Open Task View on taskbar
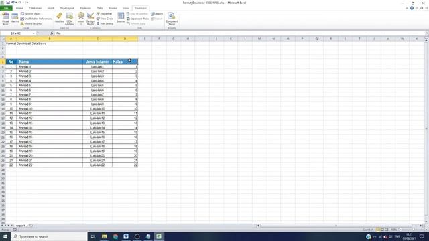The image size is (429, 241). pos(93,236)
